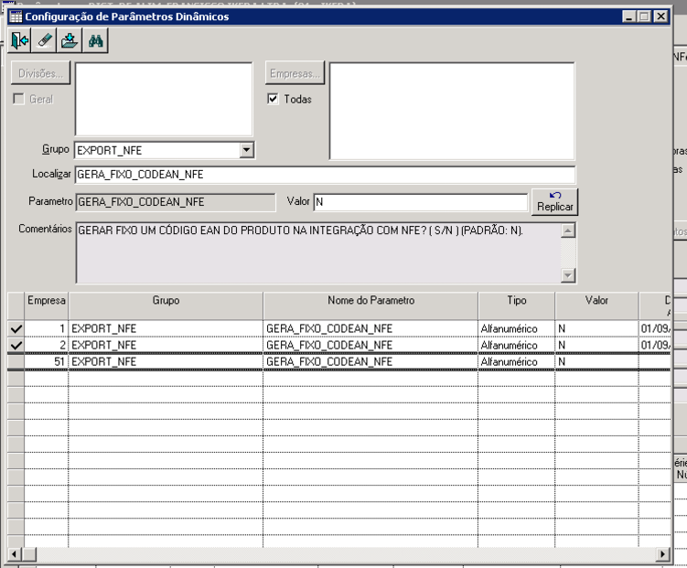Click Alfanumérico cell in Empresa 2 row
Image resolution: width=687 pixels, height=568 pixels.
tap(517, 345)
